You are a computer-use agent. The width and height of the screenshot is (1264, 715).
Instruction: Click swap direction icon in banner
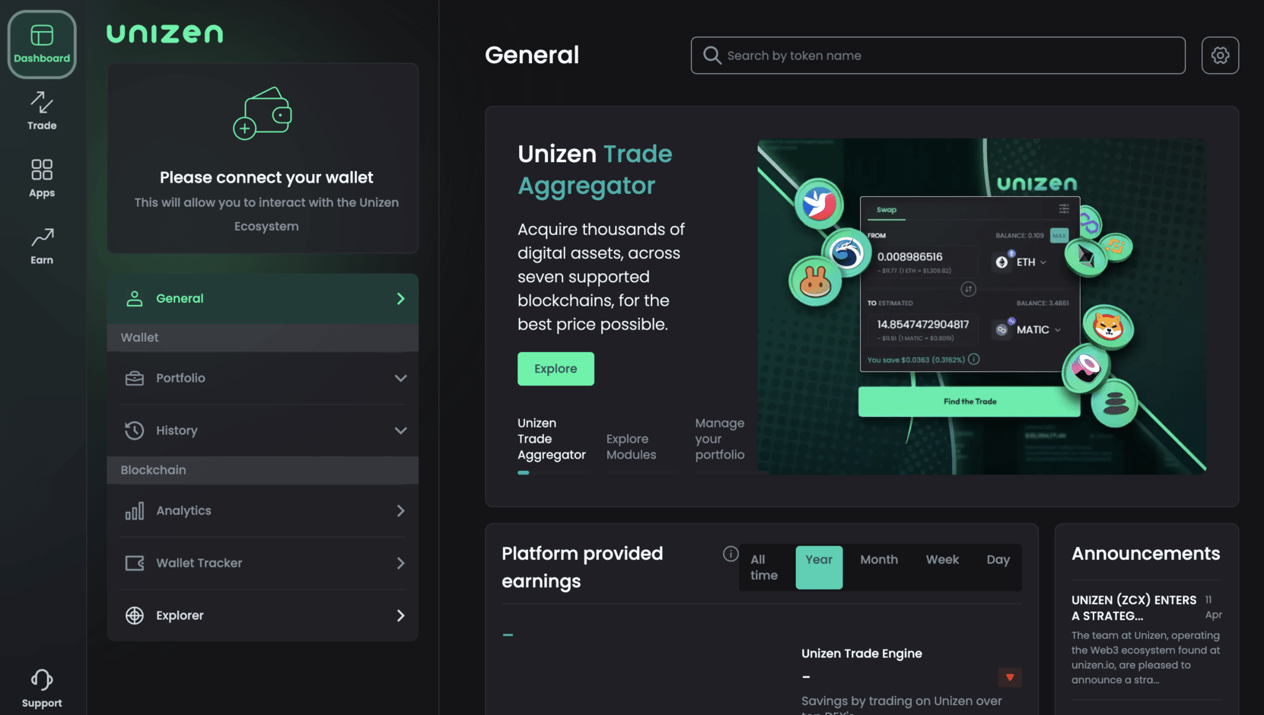[968, 289]
